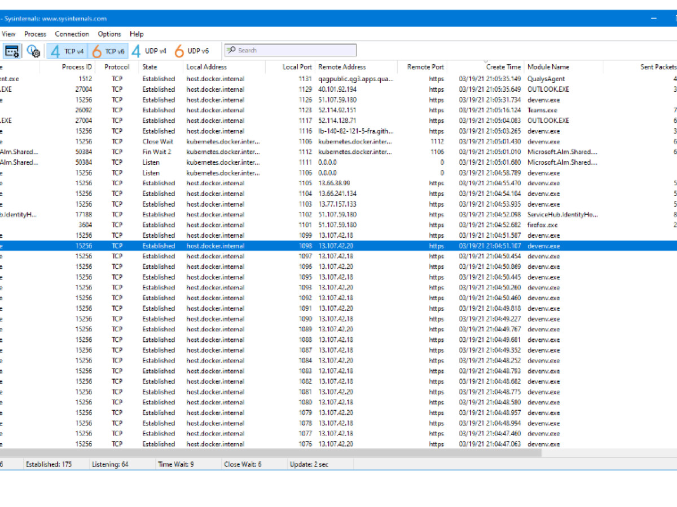Viewport: 677px width, 507px height.
Task: Click the Update: 2 sec status entry
Action: point(308,465)
